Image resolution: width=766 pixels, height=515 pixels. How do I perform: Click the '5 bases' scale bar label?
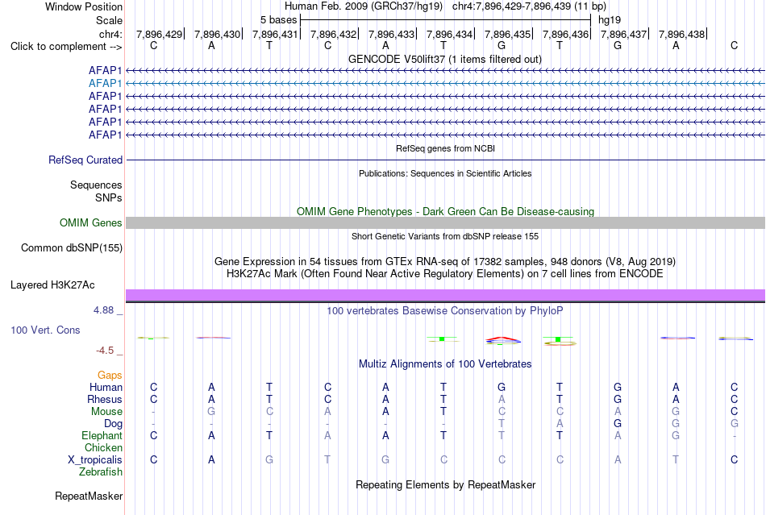[x=278, y=20]
